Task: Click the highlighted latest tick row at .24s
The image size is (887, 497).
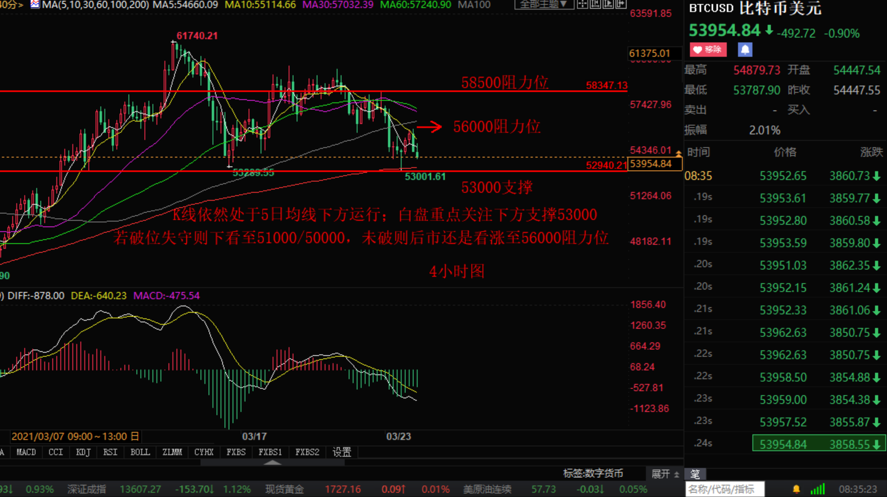Action: tap(819, 444)
